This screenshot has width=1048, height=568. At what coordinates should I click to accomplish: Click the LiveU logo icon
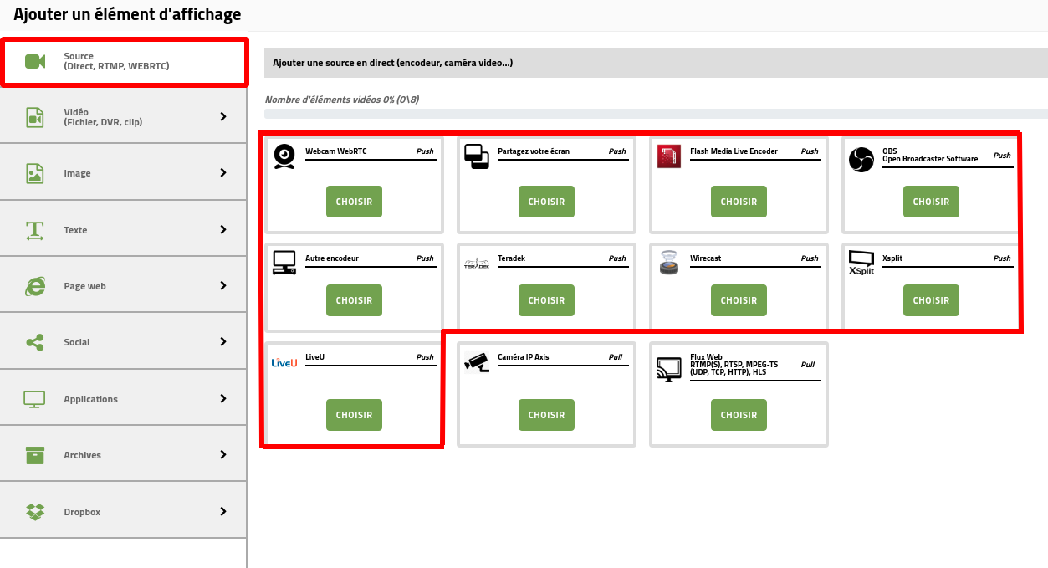(x=284, y=363)
